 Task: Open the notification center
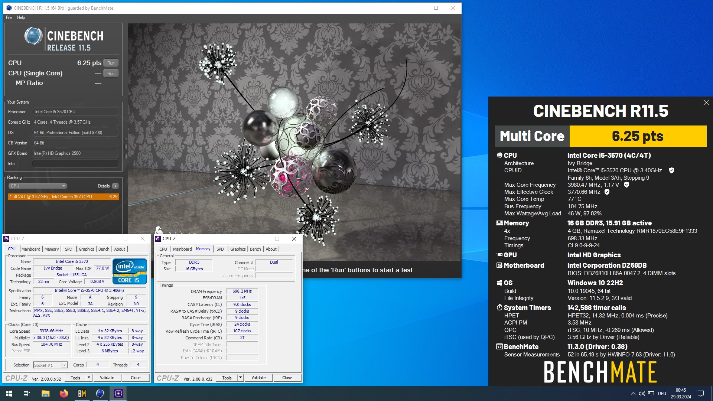click(701, 394)
